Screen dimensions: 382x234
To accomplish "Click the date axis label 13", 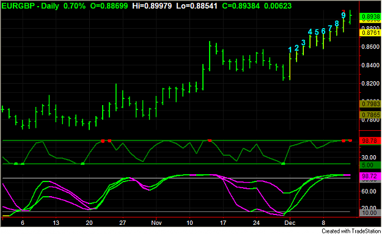I will [56, 223].
